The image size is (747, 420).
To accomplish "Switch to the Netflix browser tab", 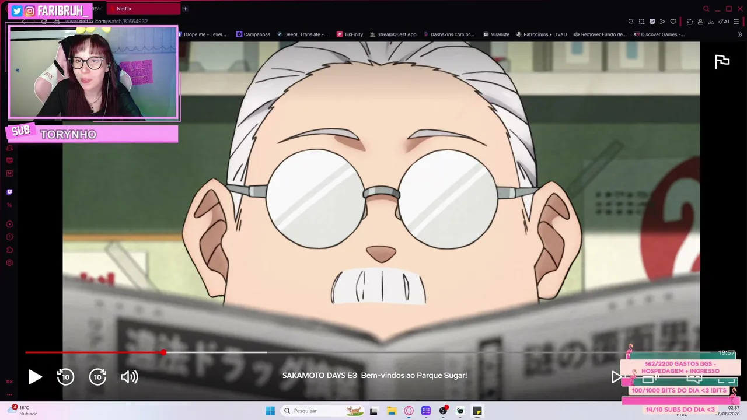I will [143, 9].
